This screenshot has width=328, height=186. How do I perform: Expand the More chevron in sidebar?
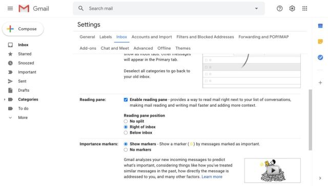click(10, 117)
